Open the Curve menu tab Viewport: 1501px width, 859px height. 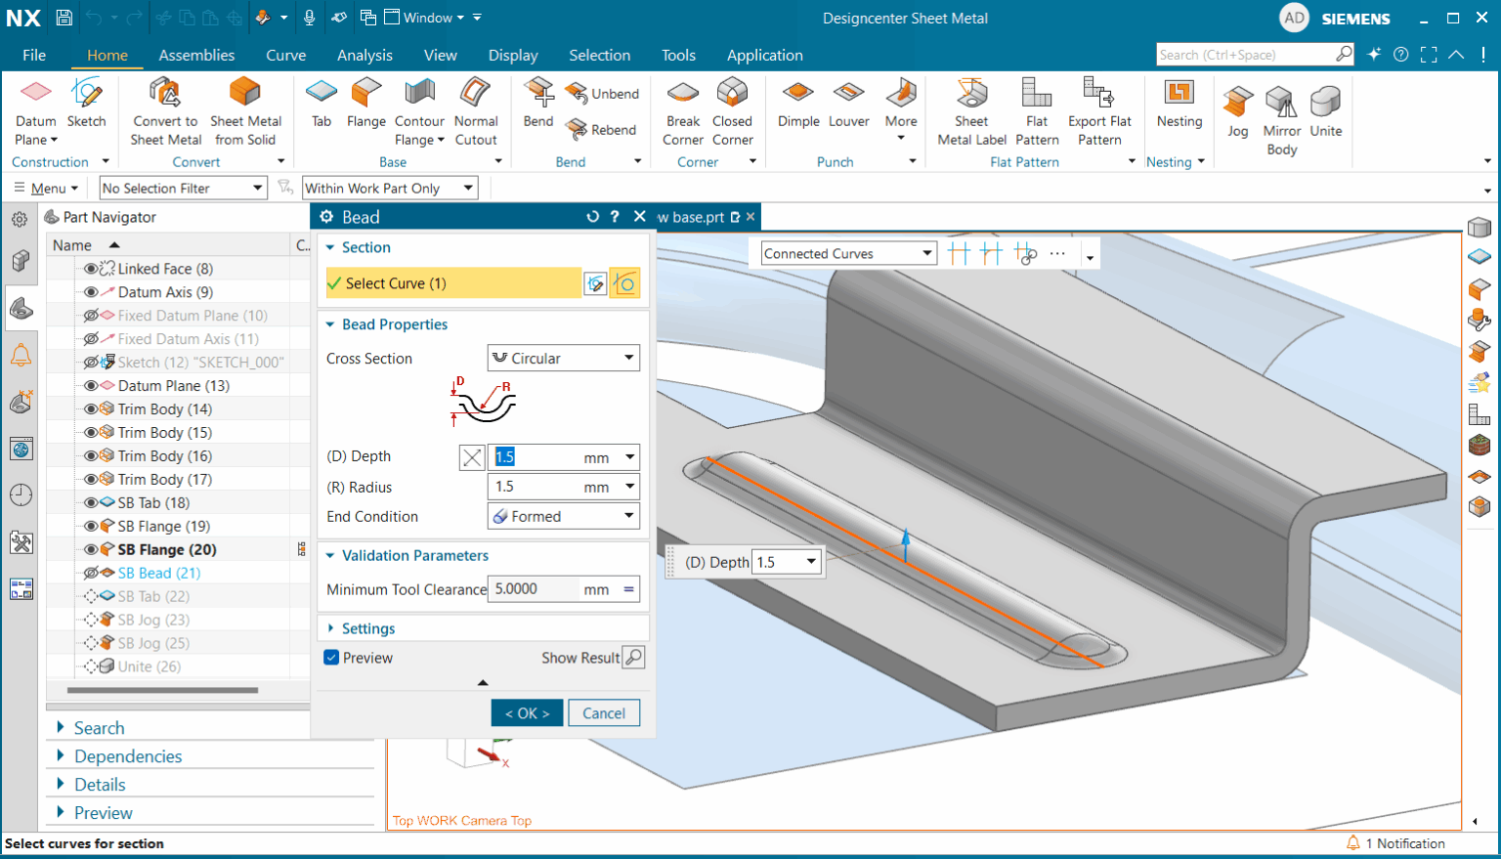coord(285,55)
